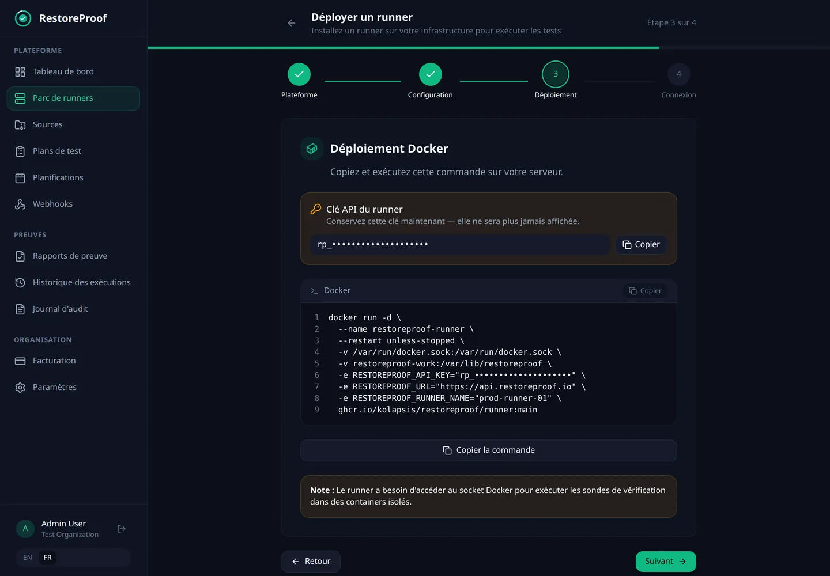This screenshot has height=576, width=830.
Task: Go to Planifications
Action: click(73, 178)
